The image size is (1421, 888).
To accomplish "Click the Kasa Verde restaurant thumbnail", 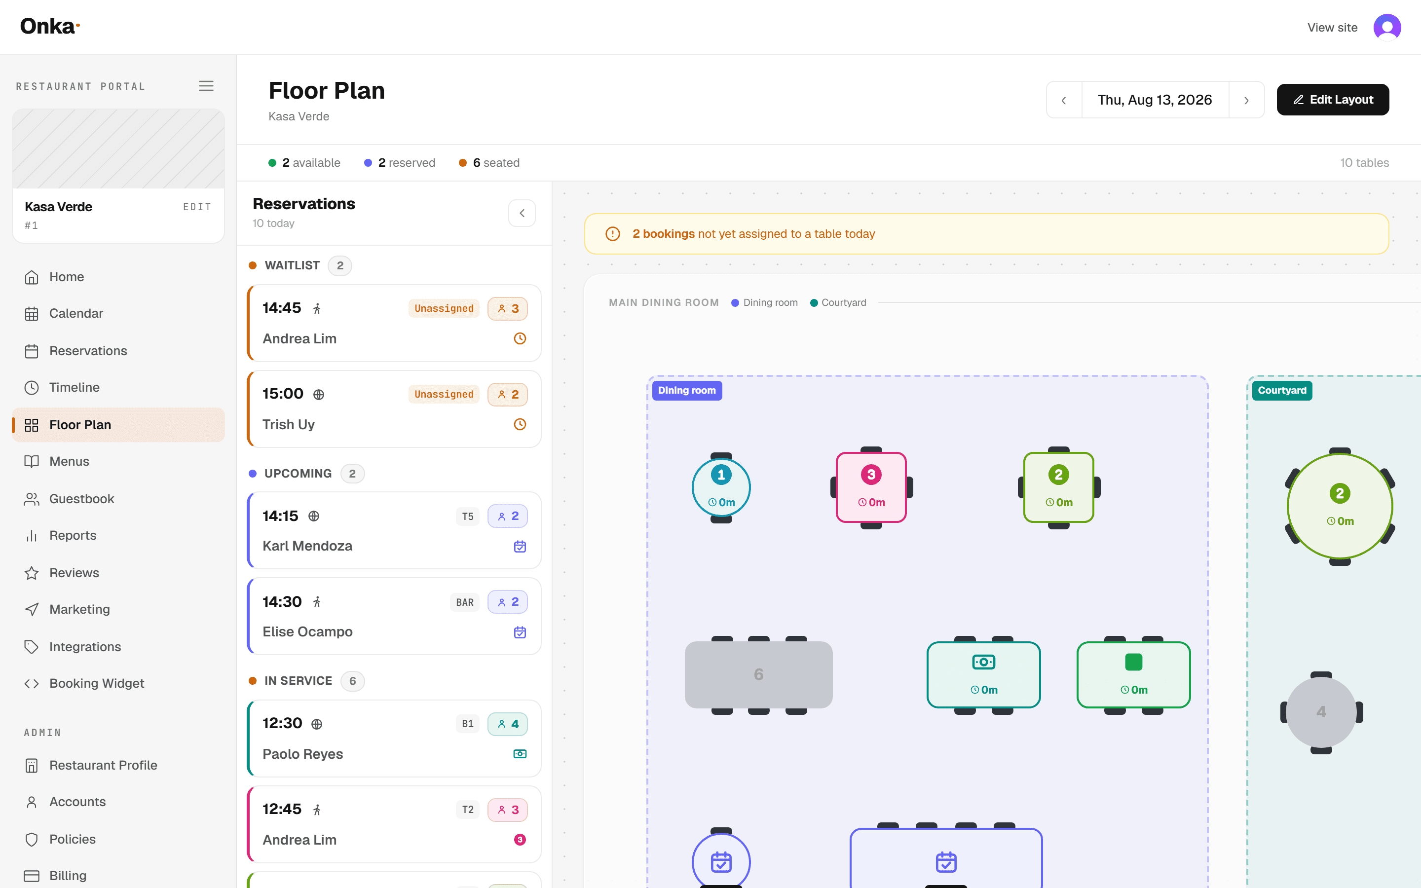I will 118,148.
